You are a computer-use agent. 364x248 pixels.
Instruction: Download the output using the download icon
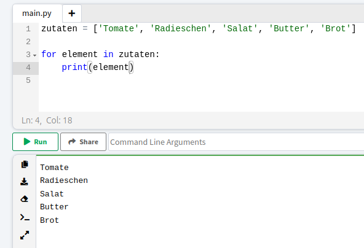[24, 182]
